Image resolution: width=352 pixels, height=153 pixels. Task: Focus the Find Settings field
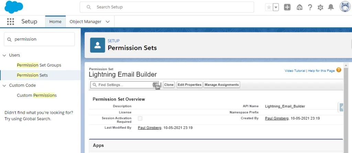[124, 85]
